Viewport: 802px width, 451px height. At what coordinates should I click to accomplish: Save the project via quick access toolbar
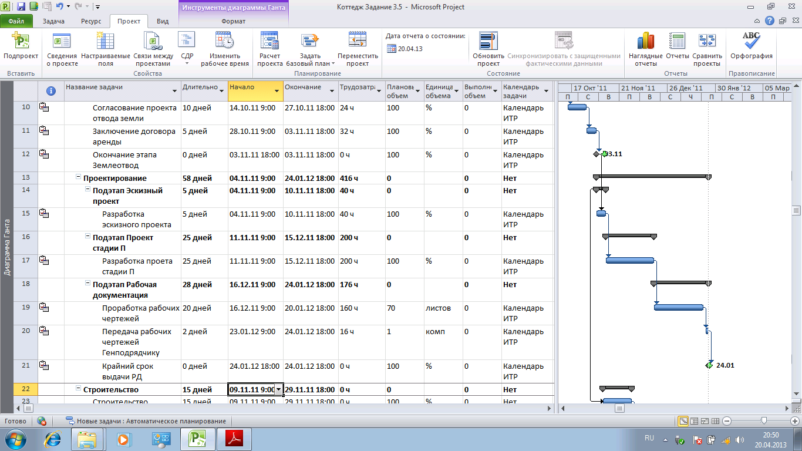tap(21, 7)
